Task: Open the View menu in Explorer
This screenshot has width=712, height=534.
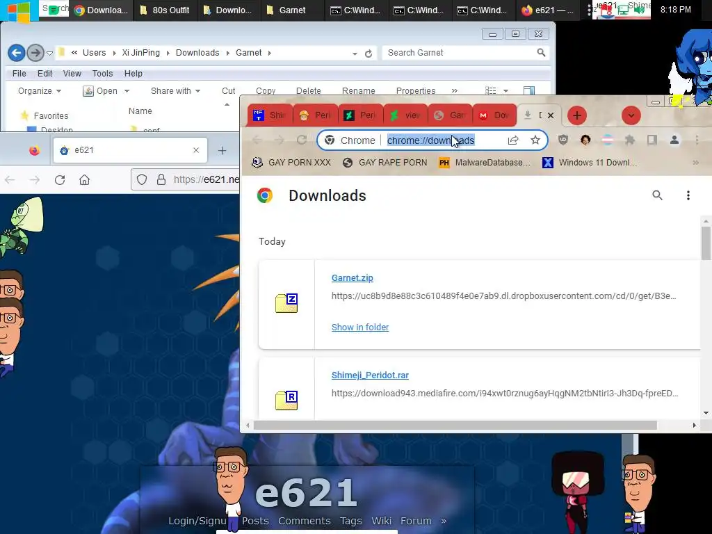Action: pyautogui.click(x=72, y=74)
